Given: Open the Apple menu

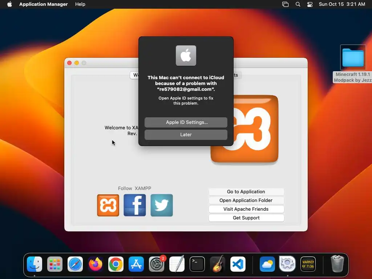Looking at the screenshot, I should (x=9, y=4).
